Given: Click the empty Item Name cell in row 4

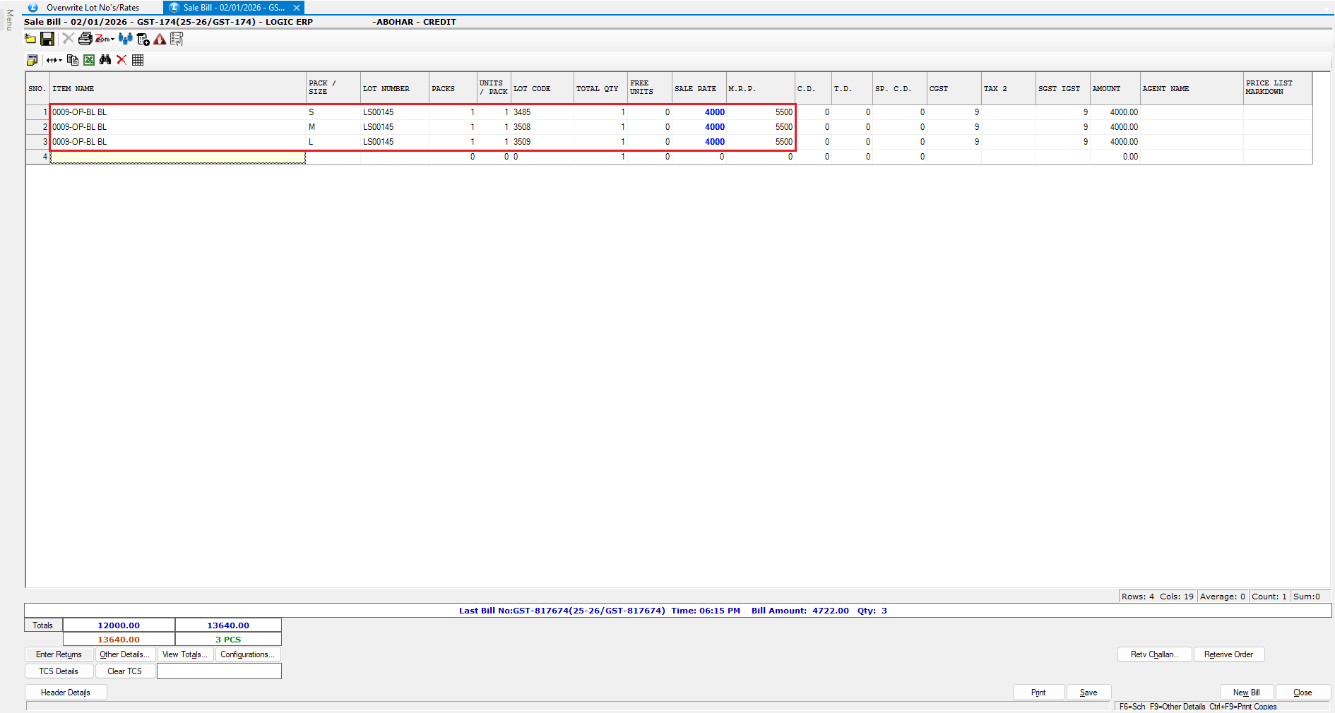Looking at the screenshot, I should tap(177, 157).
